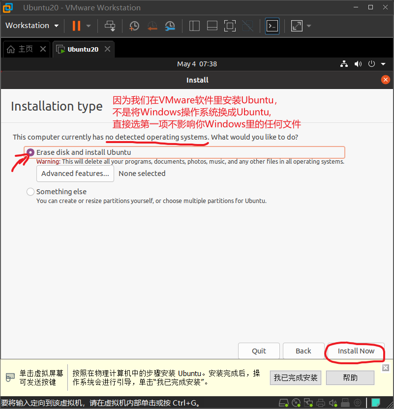
Task: Click the printer status icon
Action: click(x=321, y=403)
